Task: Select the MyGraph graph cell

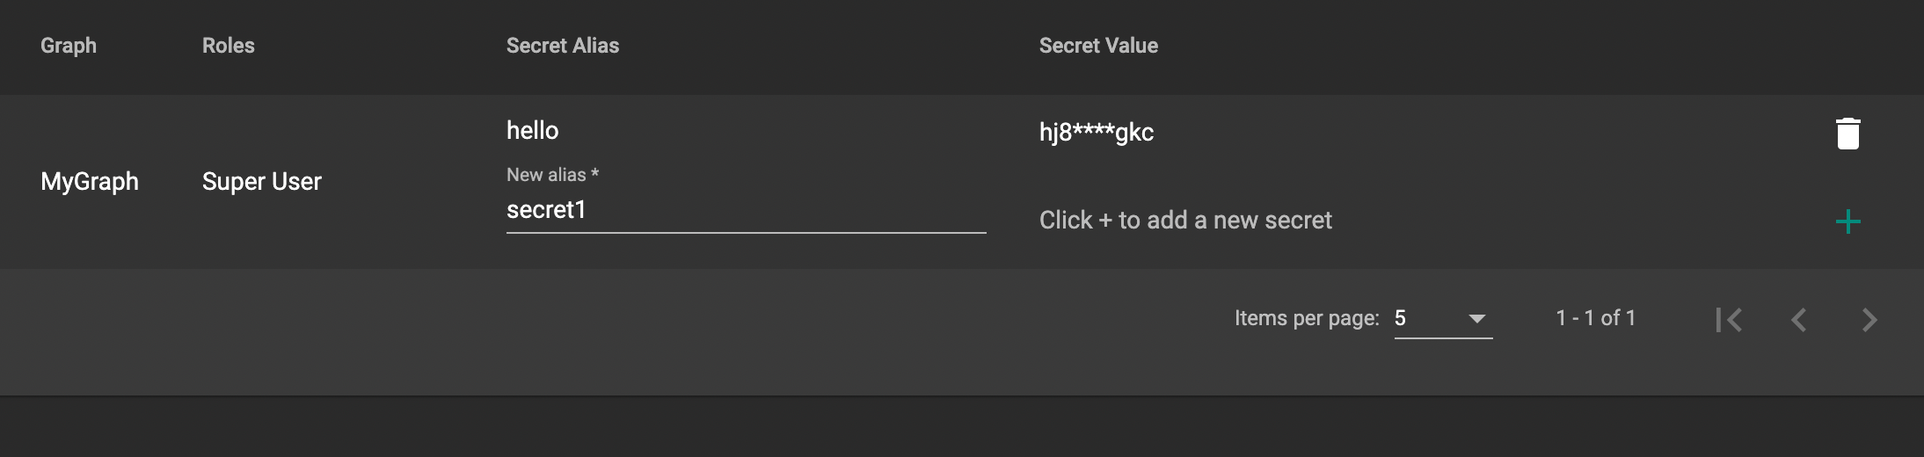Action: 90,182
